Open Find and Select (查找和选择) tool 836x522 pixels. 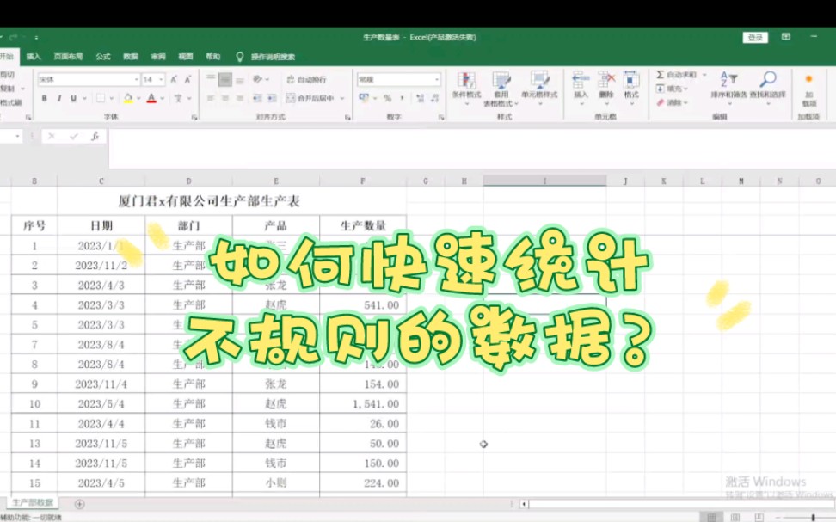click(x=766, y=78)
